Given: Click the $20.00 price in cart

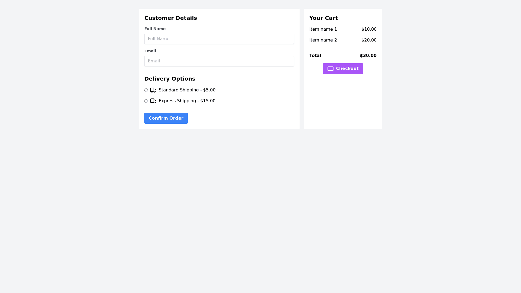Looking at the screenshot, I should tap(369, 40).
